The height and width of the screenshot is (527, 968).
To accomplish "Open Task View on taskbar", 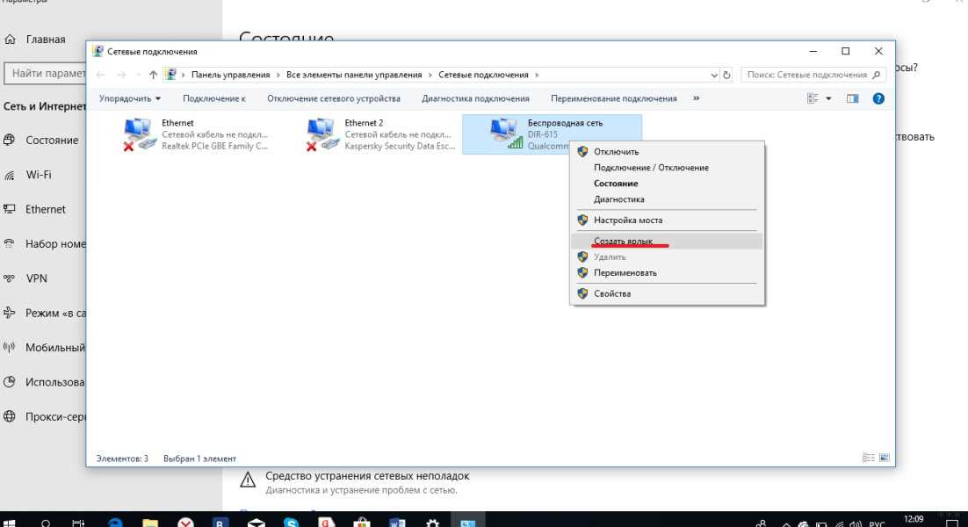I will (78, 523).
